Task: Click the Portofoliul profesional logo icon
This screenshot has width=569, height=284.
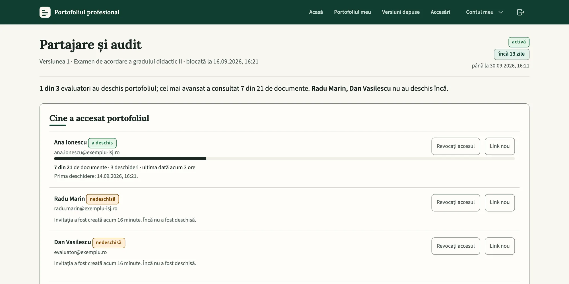Action: [45, 12]
